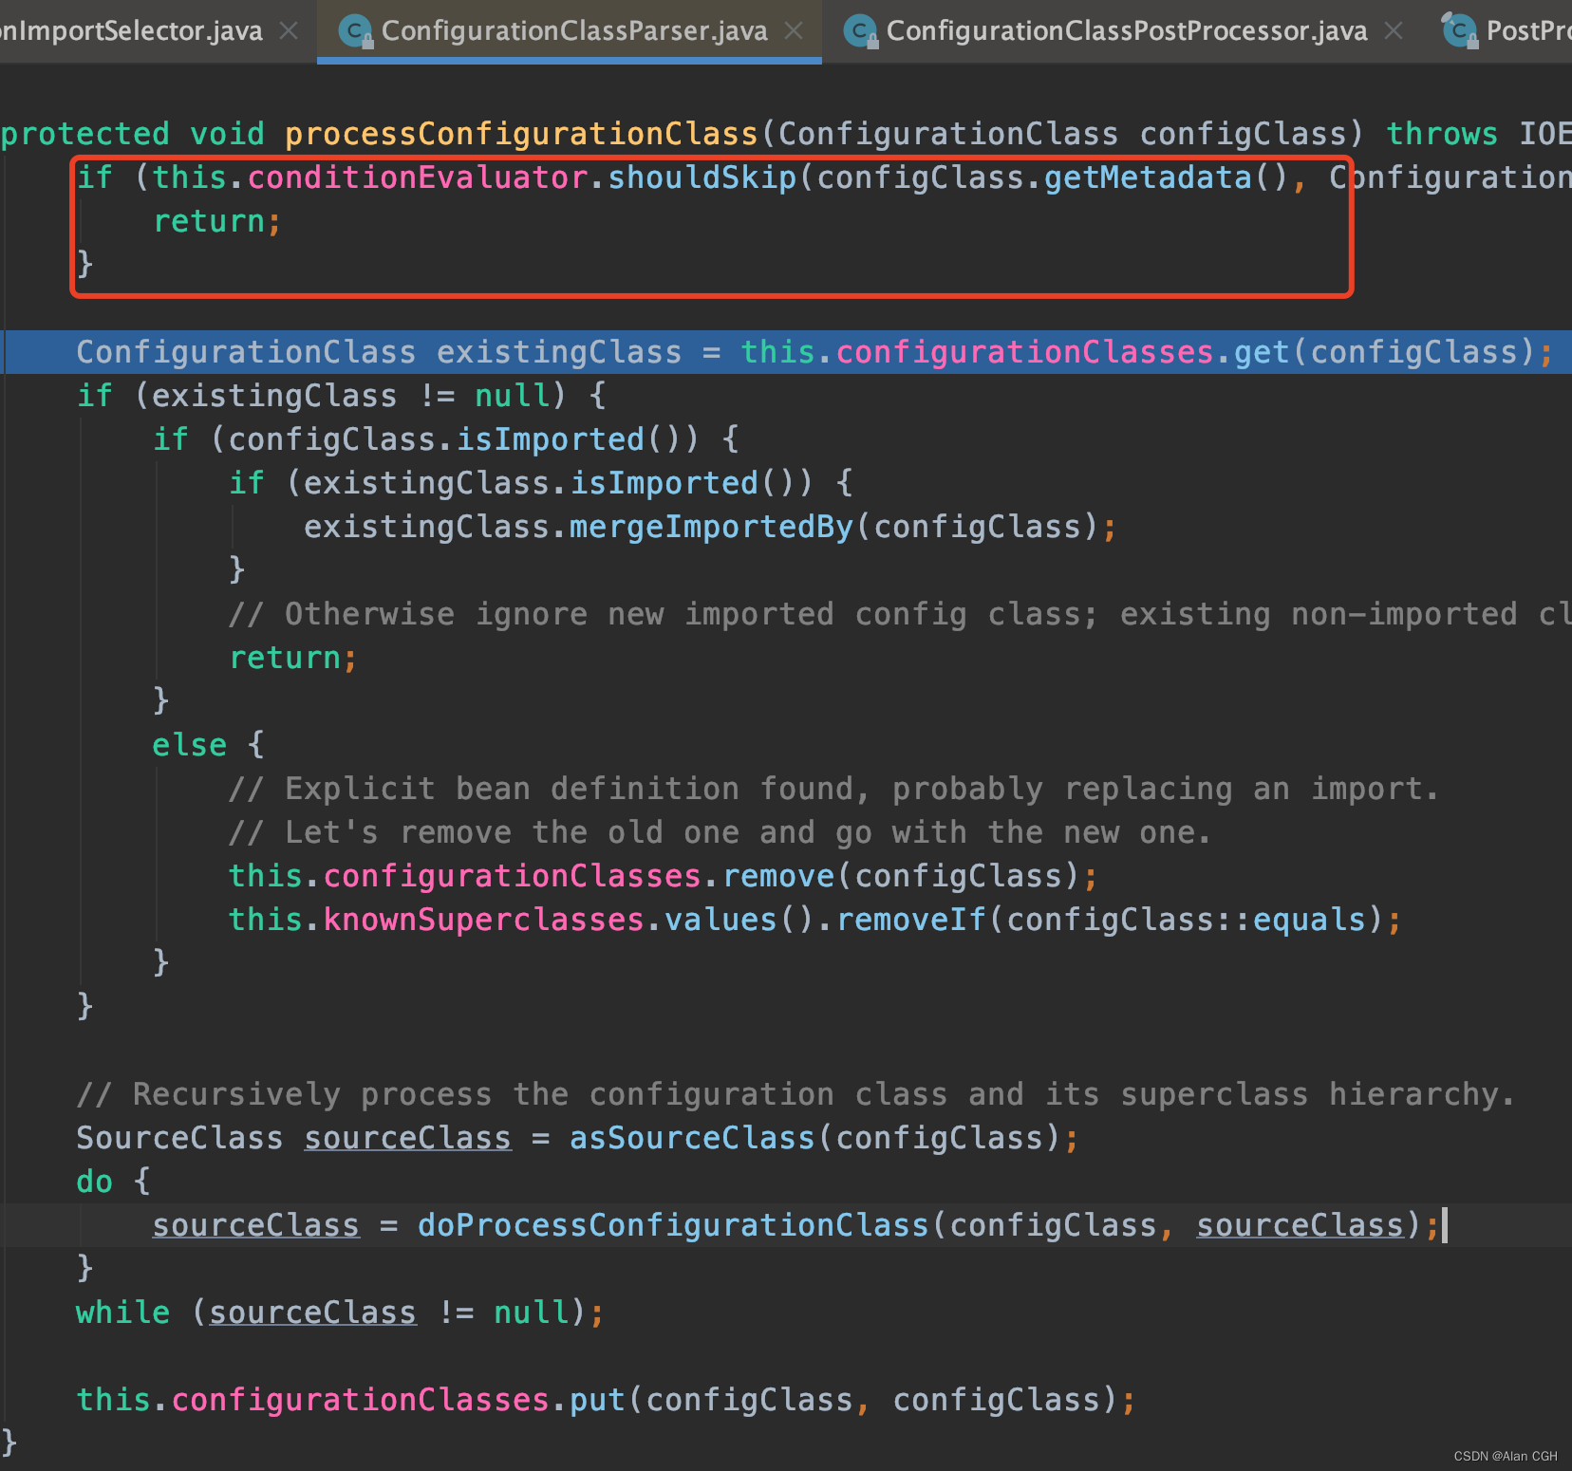Click configClass.isImported() call
This screenshot has height=1471, width=1572.
(463, 439)
